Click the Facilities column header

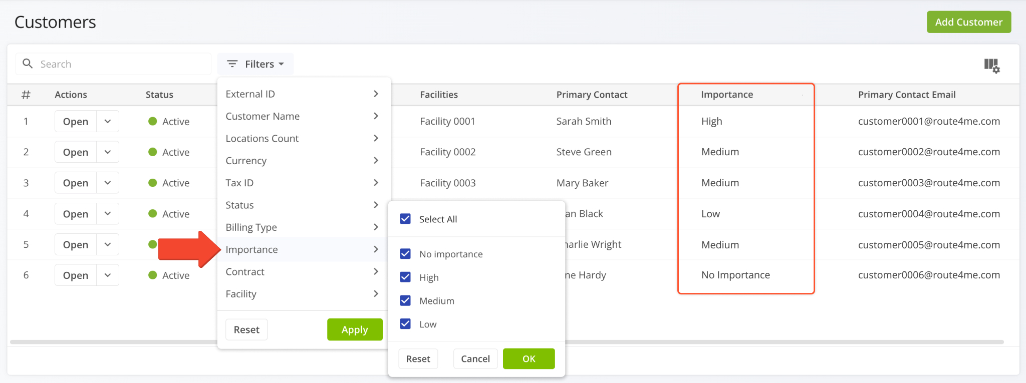click(x=439, y=95)
